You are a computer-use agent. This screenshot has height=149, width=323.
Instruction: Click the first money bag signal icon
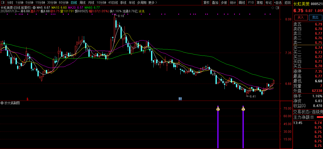pos(218,109)
